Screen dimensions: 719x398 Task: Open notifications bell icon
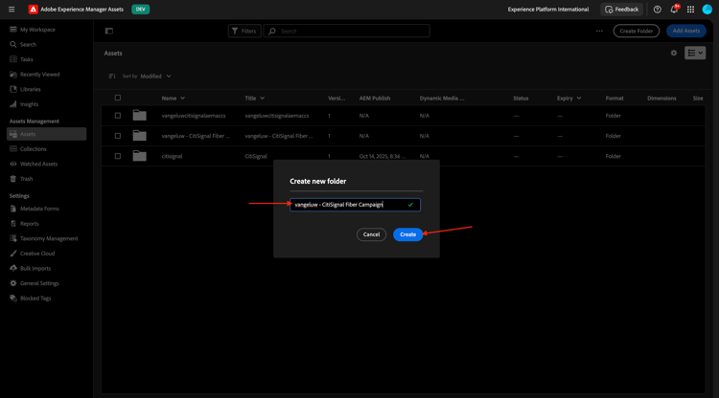[674, 10]
